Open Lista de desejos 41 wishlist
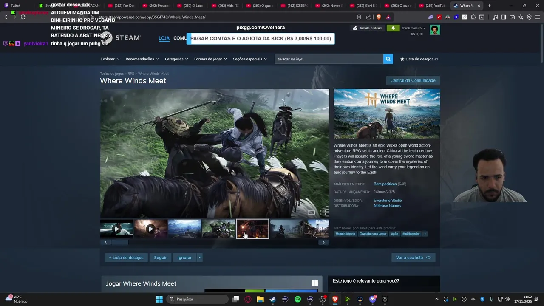The width and height of the screenshot is (544, 306). tap(419, 59)
